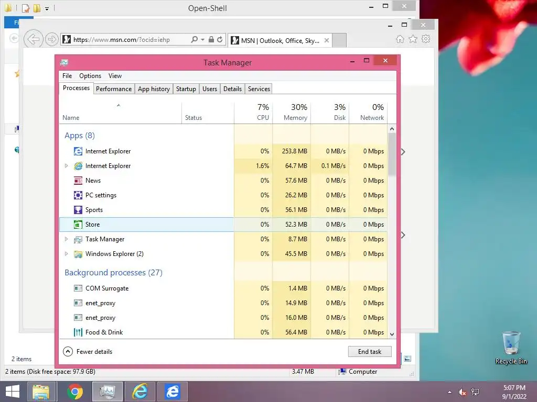
Task: Click the Food & Drink app icon
Action: (x=78, y=332)
